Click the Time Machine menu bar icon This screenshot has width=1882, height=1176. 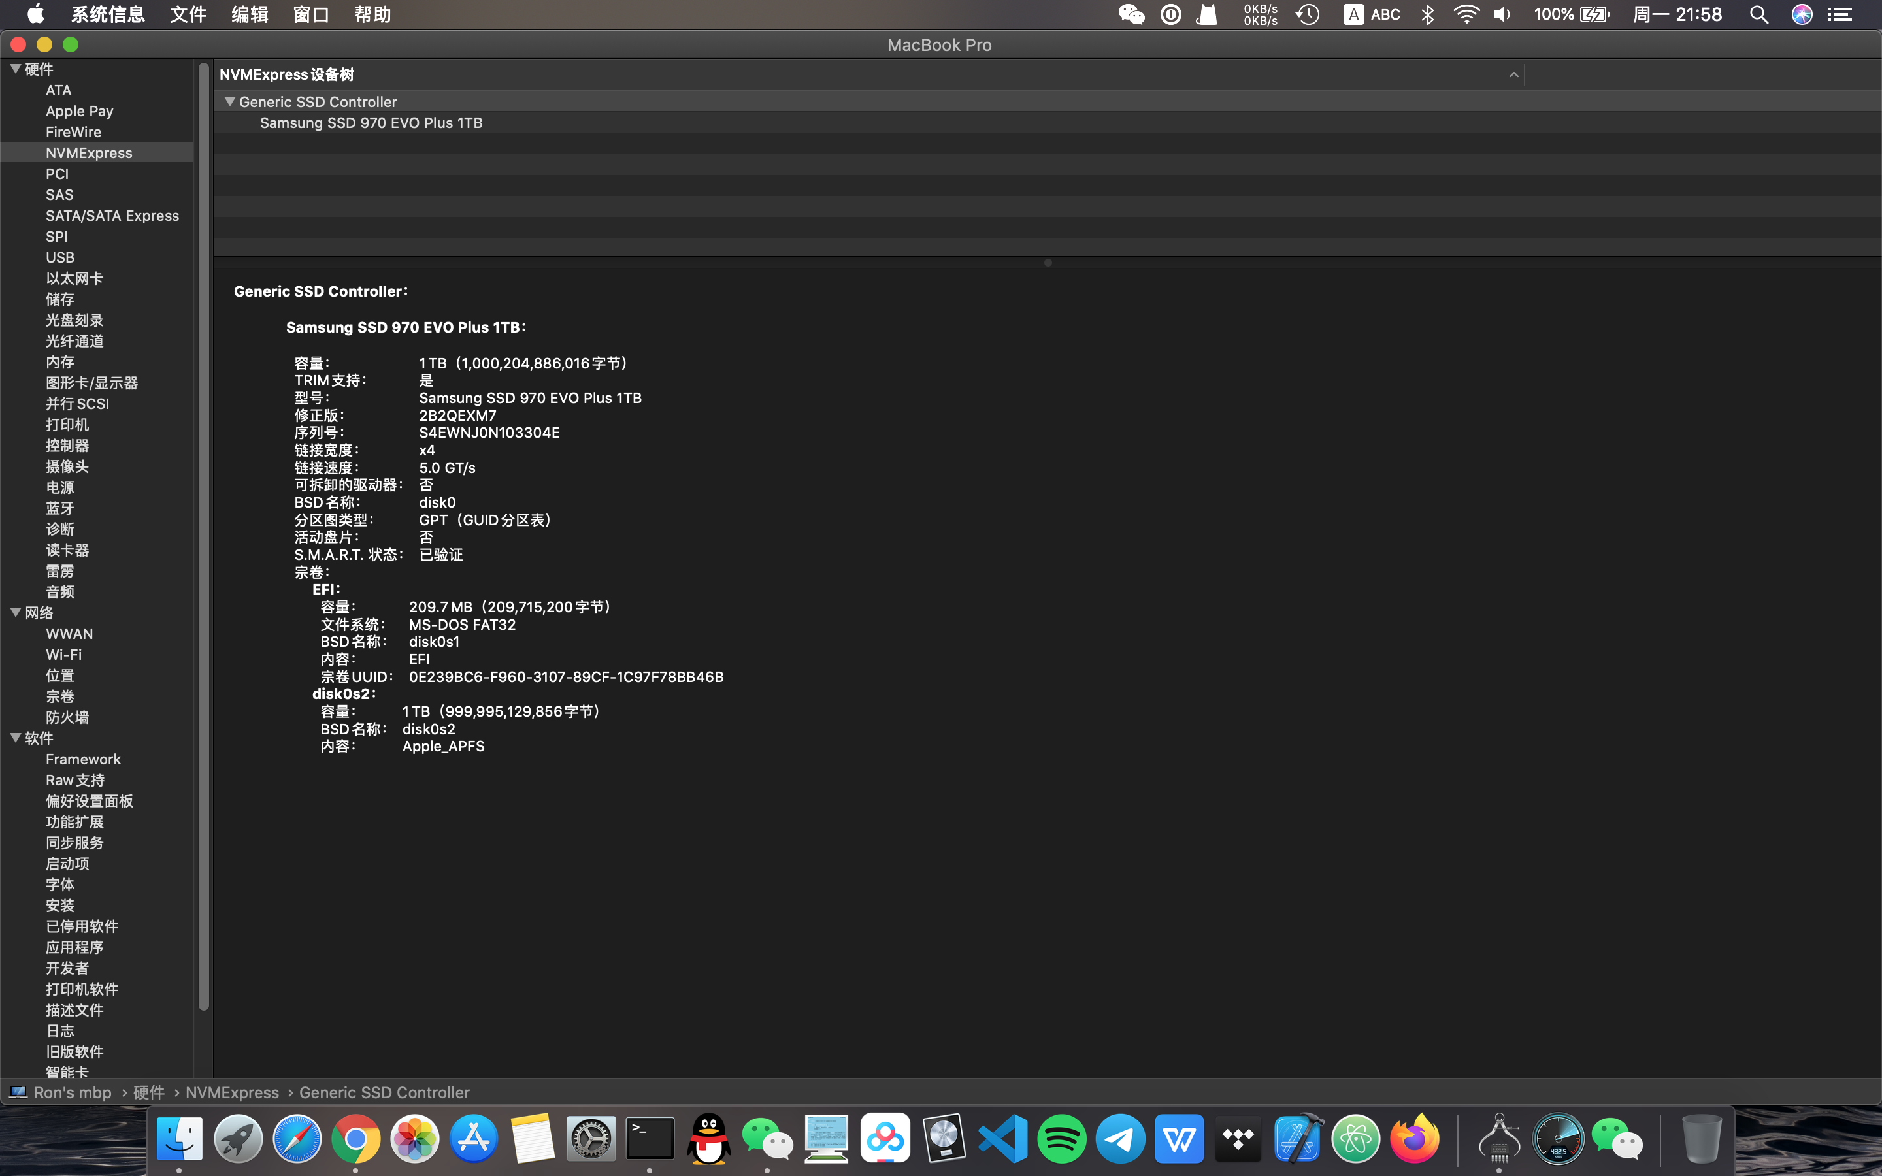coord(1308,15)
